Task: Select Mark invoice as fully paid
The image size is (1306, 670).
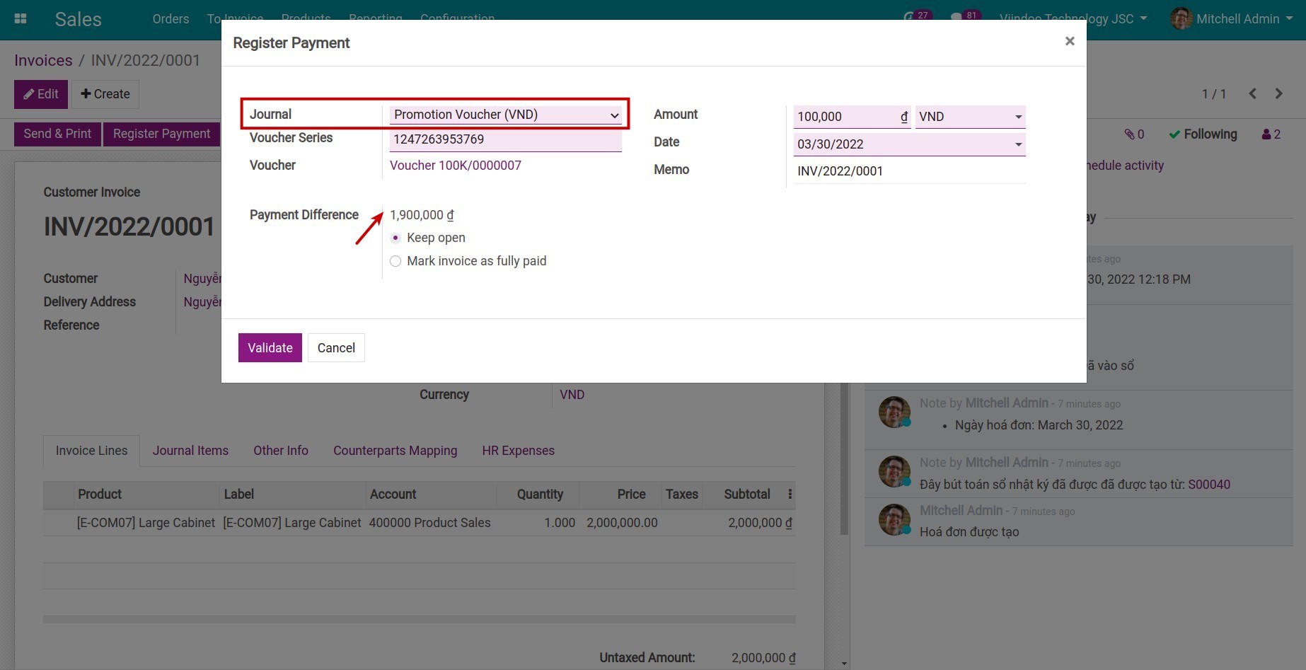Action: coord(395,261)
